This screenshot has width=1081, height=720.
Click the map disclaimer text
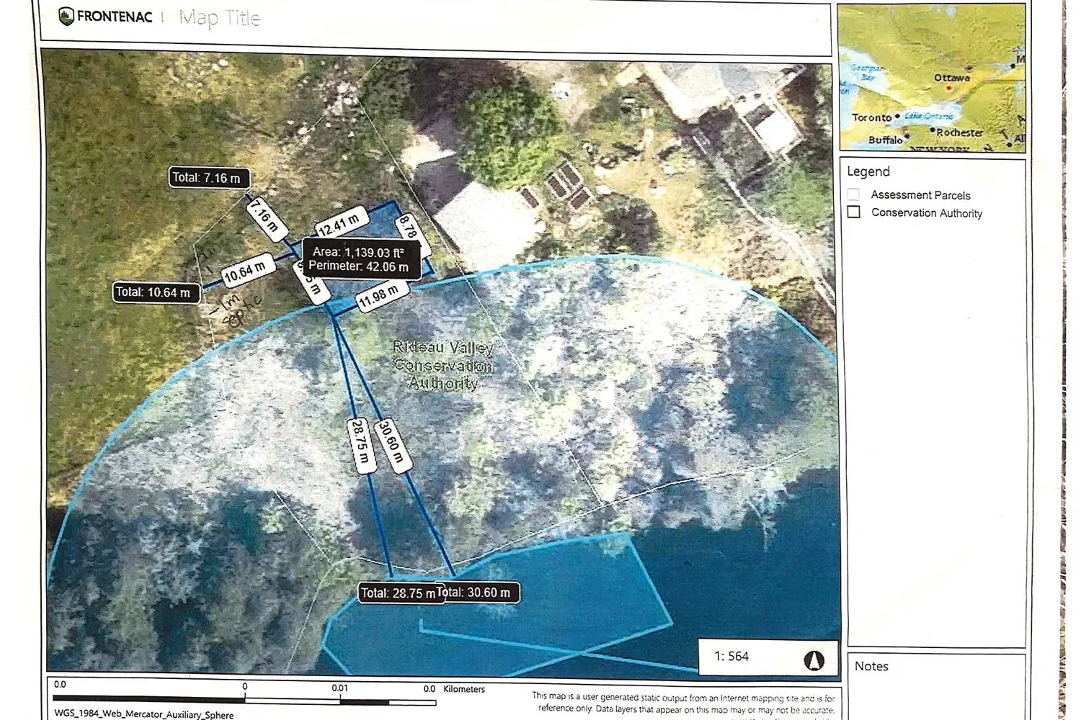point(683,703)
